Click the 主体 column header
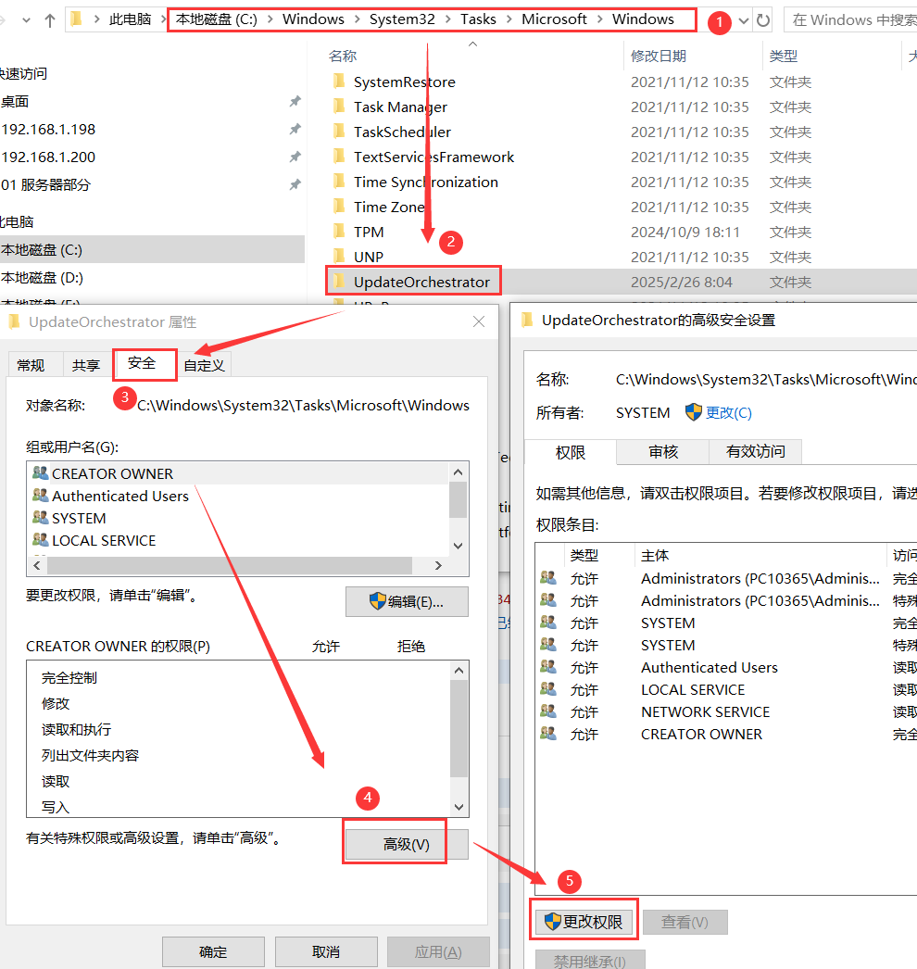Viewport: 917px width, 969px height. [654, 555]
